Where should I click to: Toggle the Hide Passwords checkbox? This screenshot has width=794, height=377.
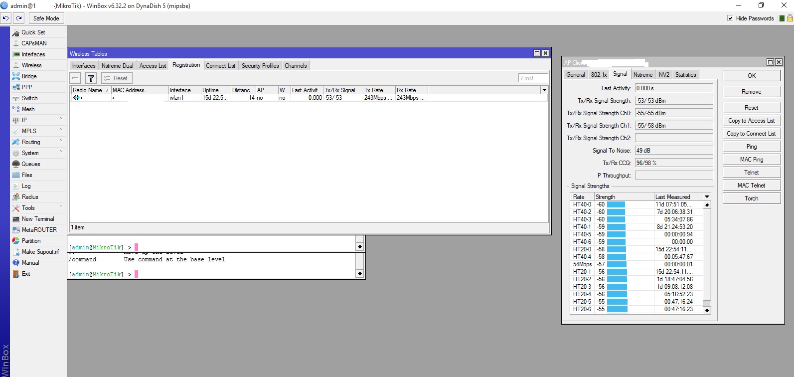click(x=730, y=18)
